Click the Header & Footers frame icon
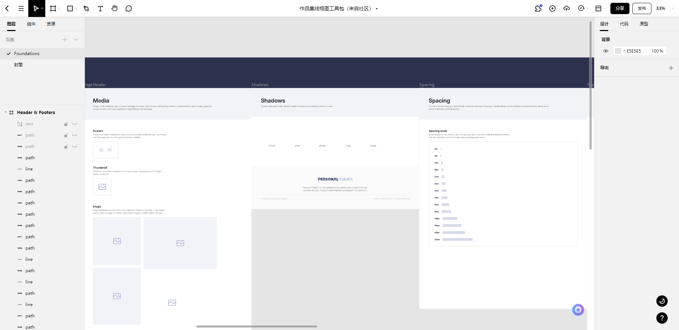This screenshot has height=330, width=679. click(x=11, y=113)
